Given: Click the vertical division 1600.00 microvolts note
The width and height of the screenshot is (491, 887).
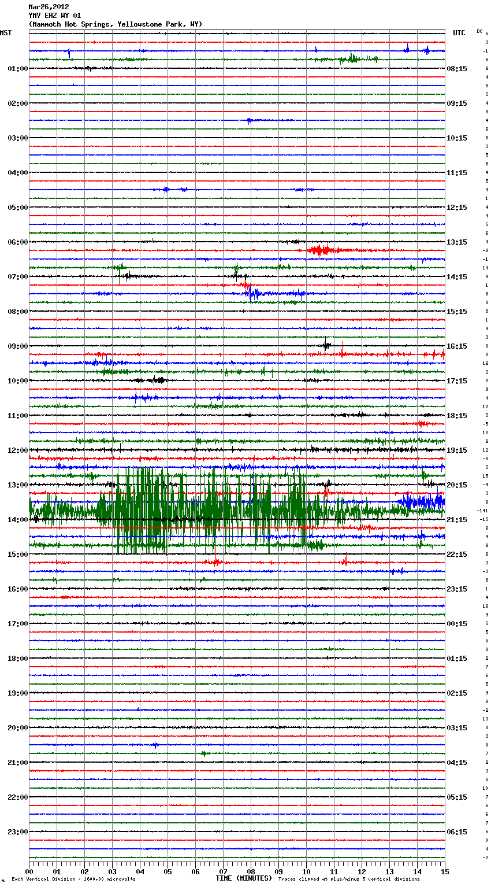Looking at the screenshot, I should pos(73,879).
